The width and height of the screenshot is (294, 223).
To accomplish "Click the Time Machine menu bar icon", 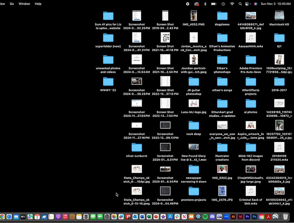I will coord(223,4).
